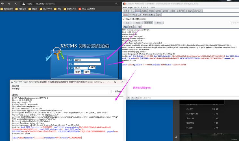This screenshot has width=239, height=141.
Task: Click the browser back arrow
Action: 3,4
